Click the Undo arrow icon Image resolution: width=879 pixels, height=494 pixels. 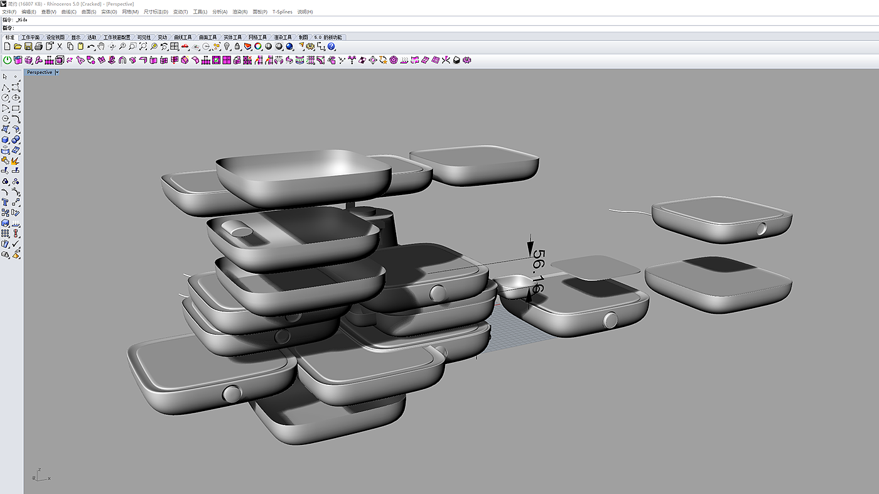[91, 46]
